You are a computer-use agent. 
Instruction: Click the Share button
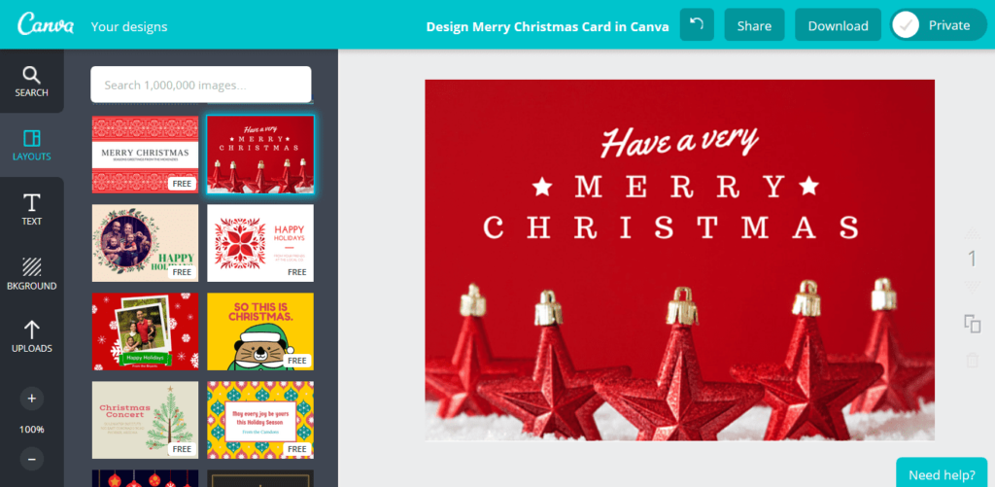[x=754, y=25]
